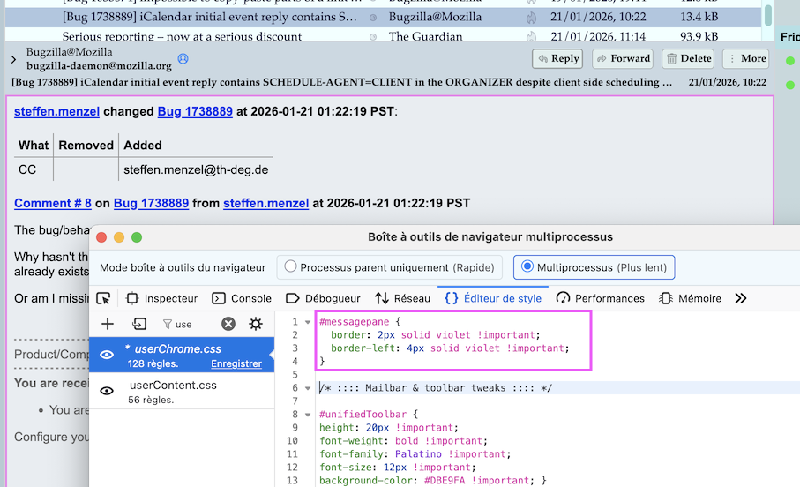Expand the message header chevron
800x487 pixels.
pos(13,59)
